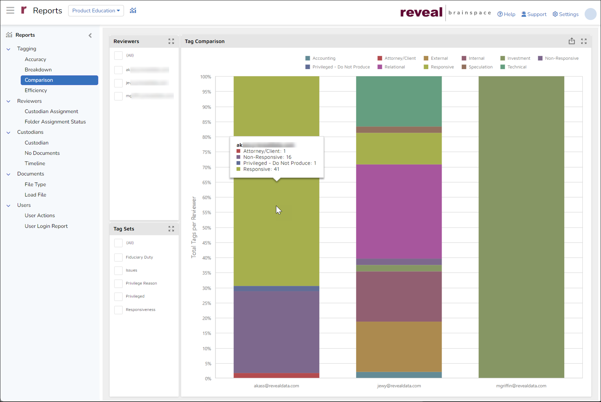601x402 pixels.
Task: Toggle Attorney/Client legend swatch
Action: tap(380, 58)
